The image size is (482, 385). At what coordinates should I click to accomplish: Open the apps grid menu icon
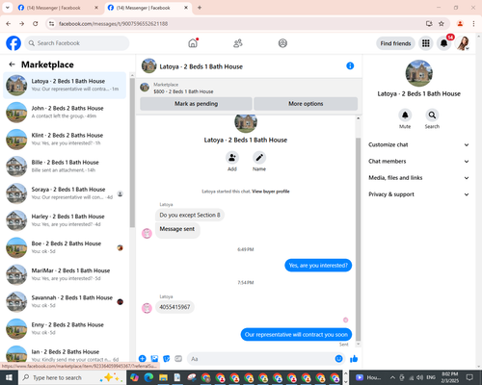[426, 43]
